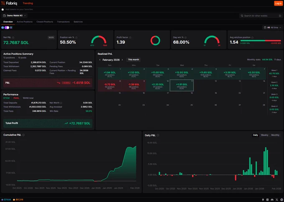The width and height of the screenshot is (284, 202).
Task: Click the Position win % gauge
Action: [99, 41]
